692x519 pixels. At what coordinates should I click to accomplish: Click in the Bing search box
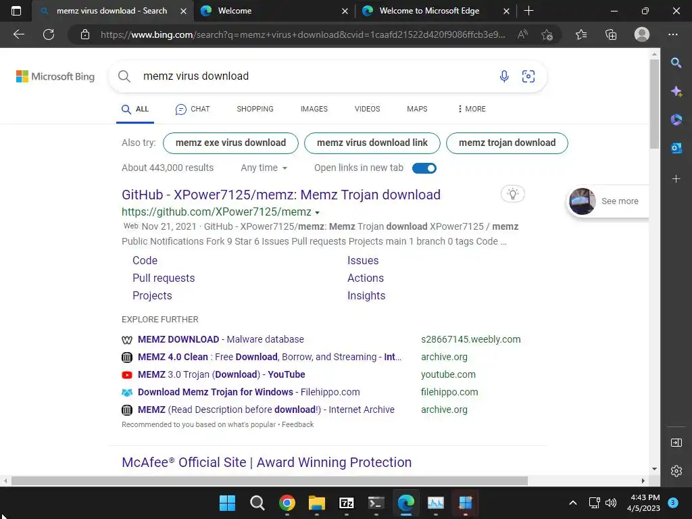coord(318,76)
